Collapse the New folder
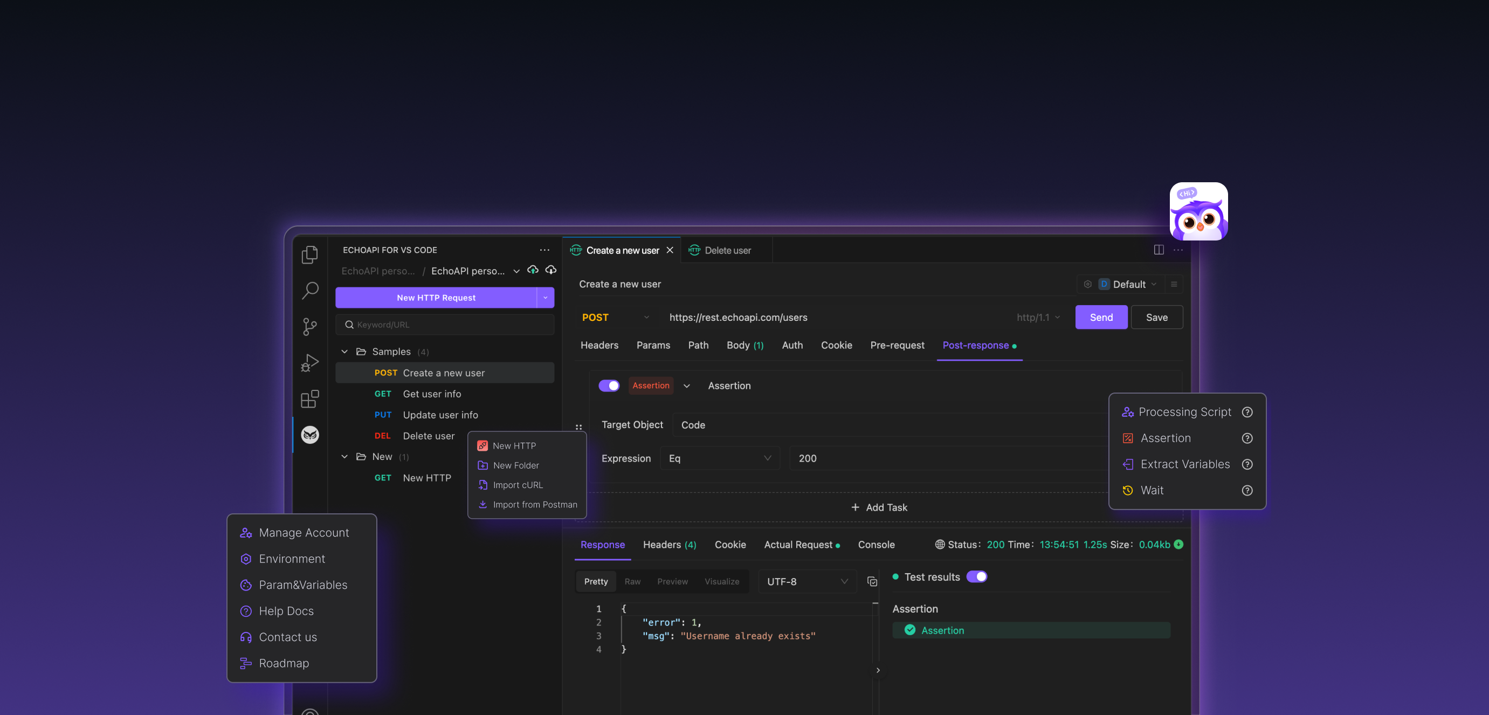The height and width of the screenshot is (715, 1489). pos(344,457)
